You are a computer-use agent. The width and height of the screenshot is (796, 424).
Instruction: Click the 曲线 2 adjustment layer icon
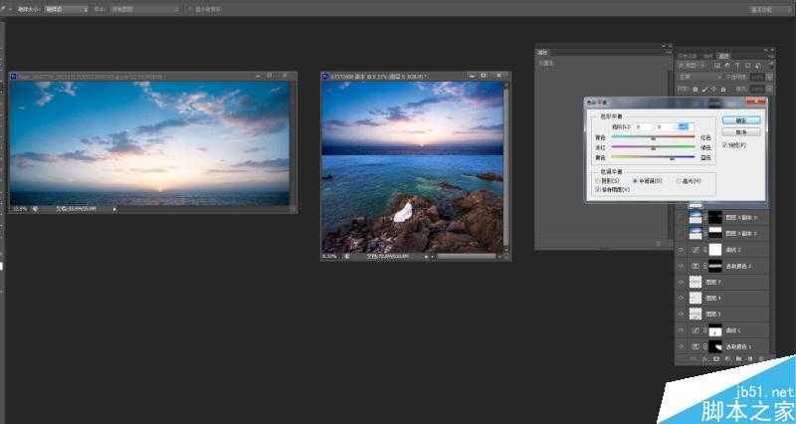pyautogui.click(x=695, y=251)
